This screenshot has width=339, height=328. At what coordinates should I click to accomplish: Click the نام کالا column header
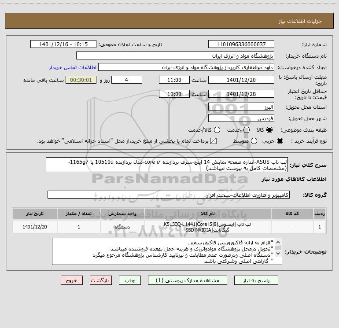click(x=207, y=214)
